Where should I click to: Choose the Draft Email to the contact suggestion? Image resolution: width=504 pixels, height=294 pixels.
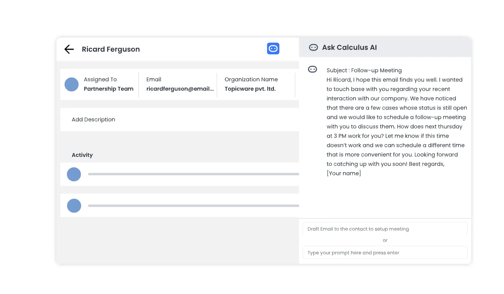pos(385,229)
